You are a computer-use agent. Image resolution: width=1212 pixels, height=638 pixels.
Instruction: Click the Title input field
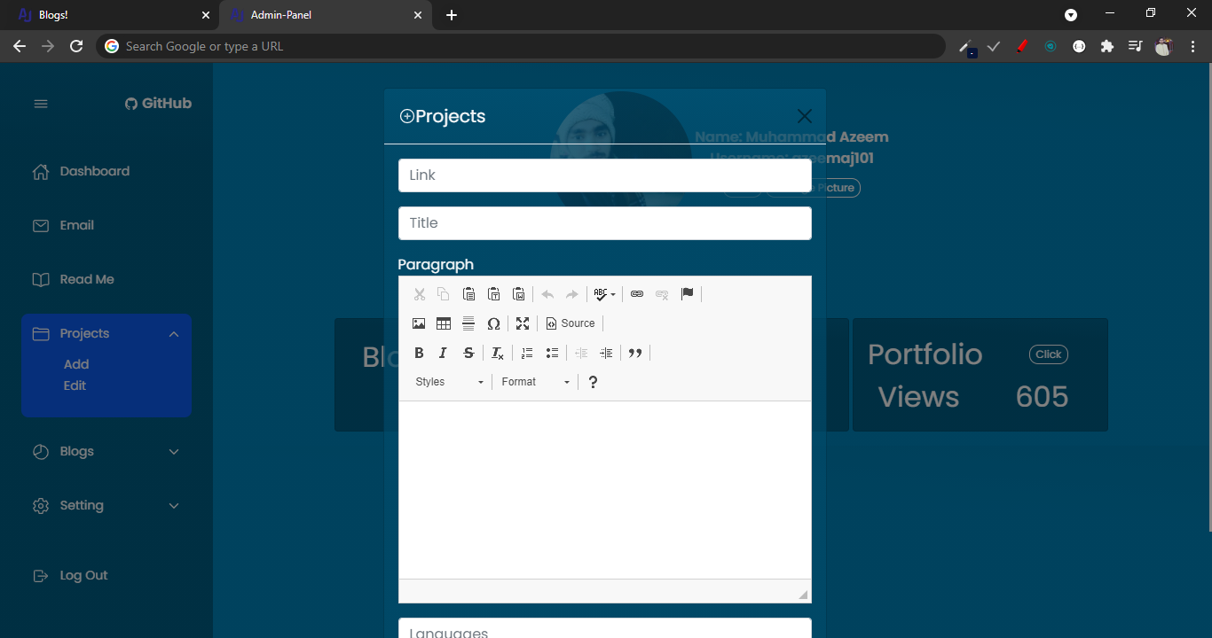(605, 223)
